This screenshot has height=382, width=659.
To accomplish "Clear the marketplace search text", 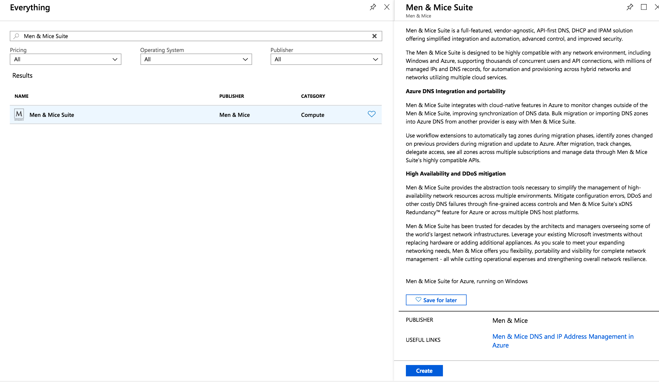I will [374, 36].
